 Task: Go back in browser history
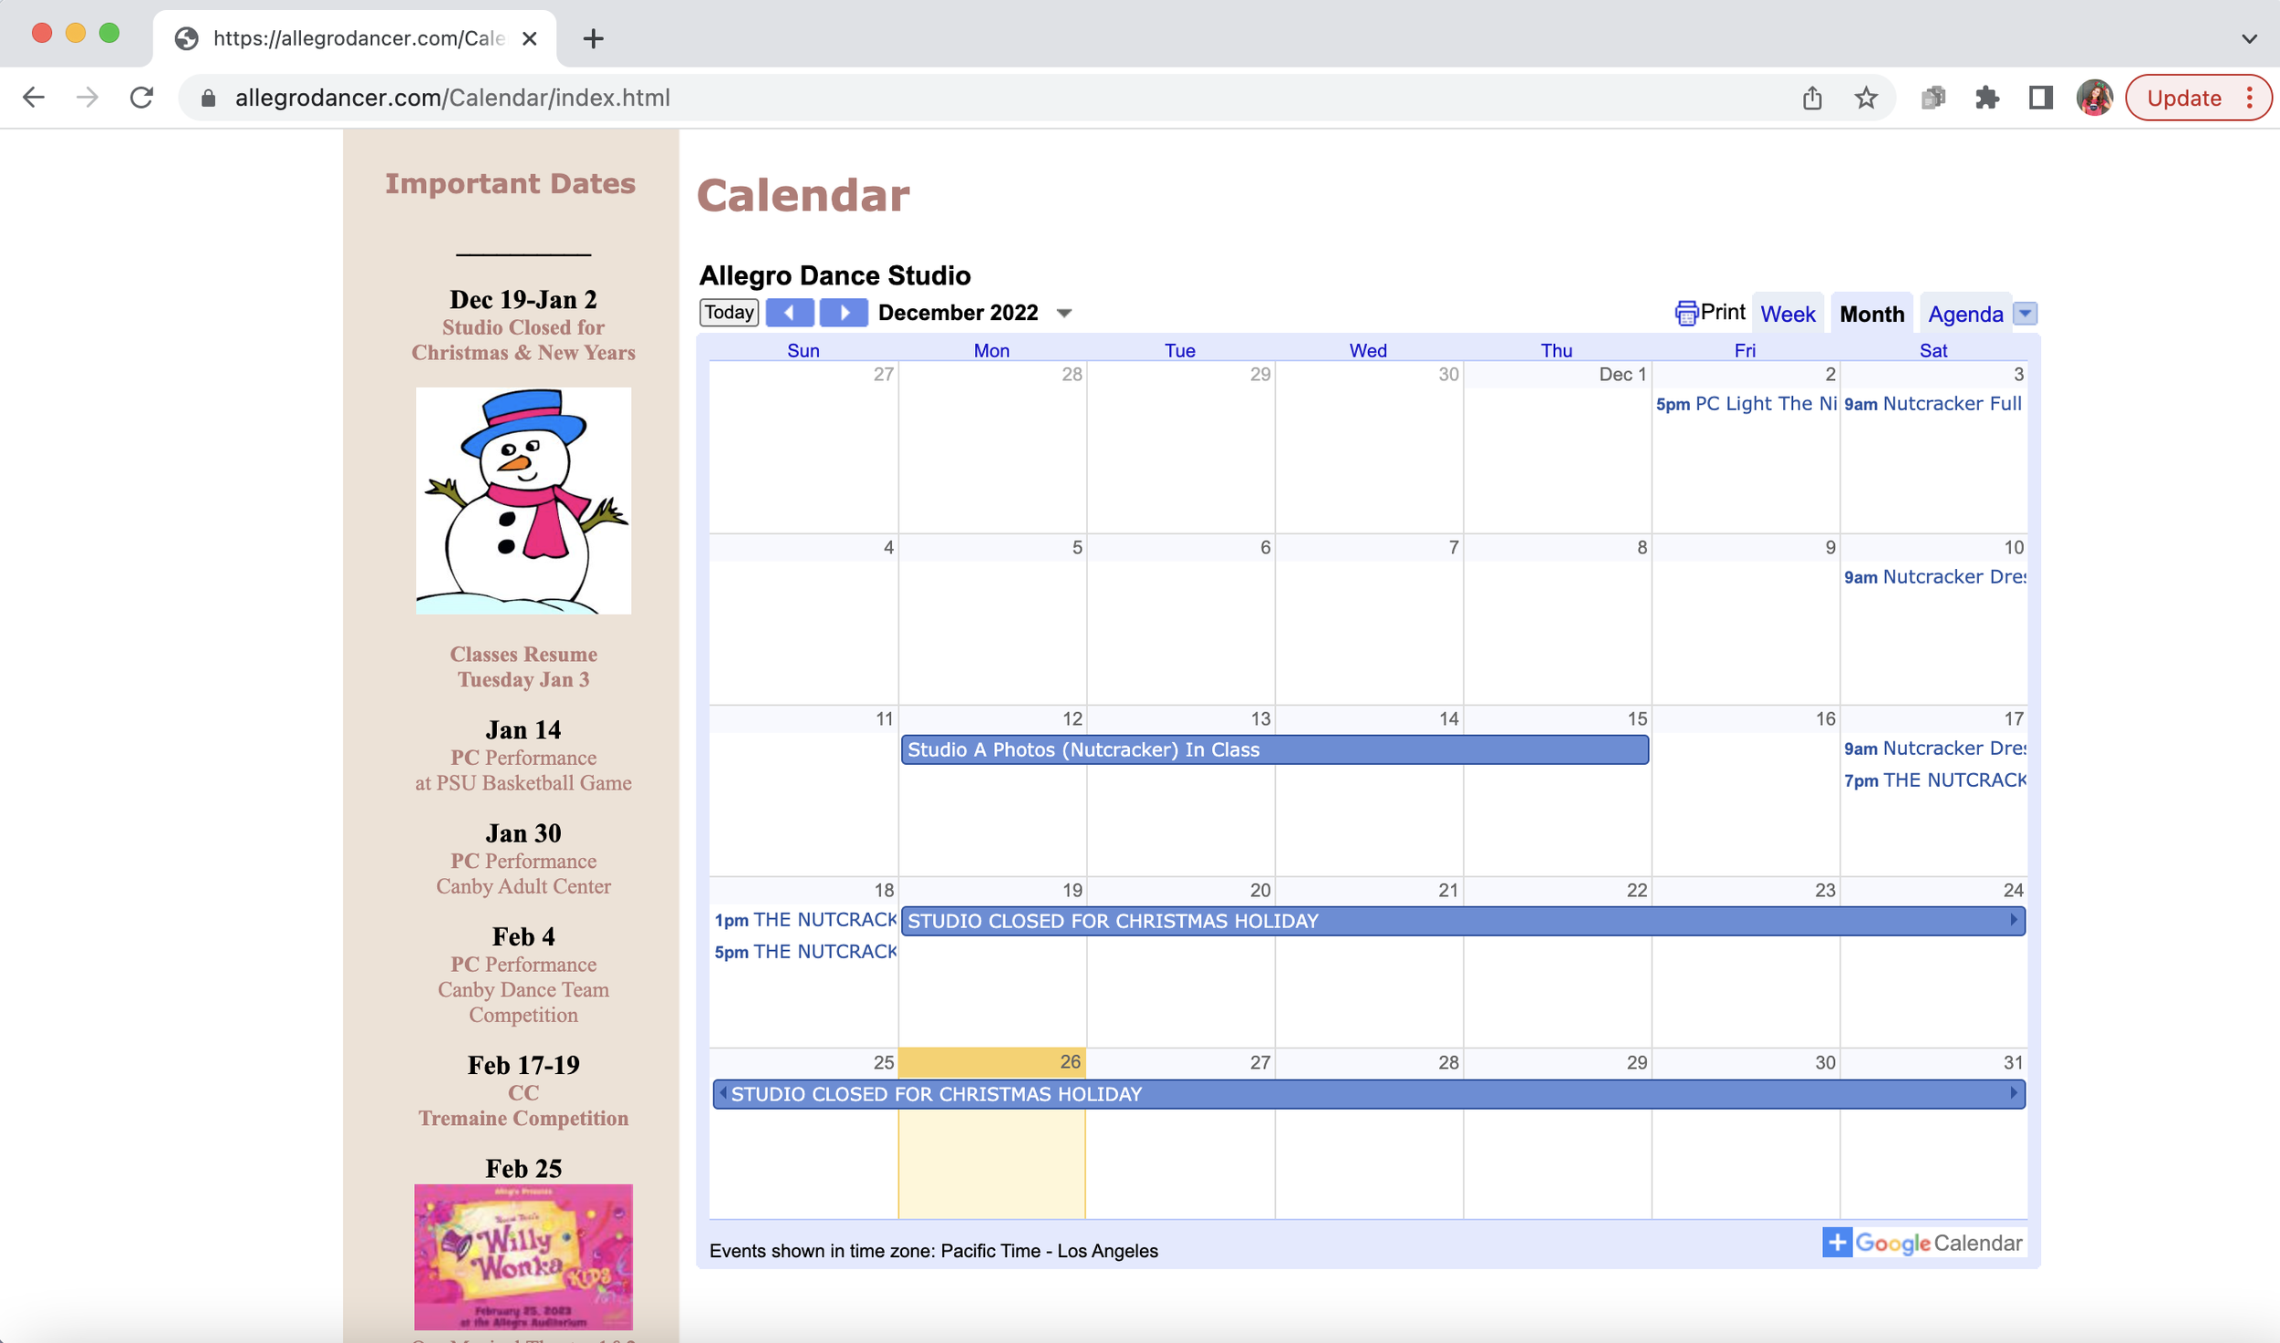tap(34, 98)
